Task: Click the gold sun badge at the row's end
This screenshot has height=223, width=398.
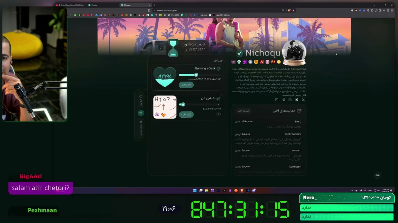Action: coord(279,62)
